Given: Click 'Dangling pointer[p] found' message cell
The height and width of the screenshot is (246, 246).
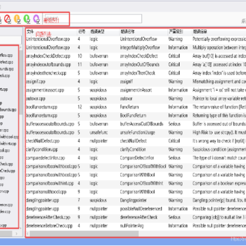Looking at the screenshot, I should pos(219,200).
